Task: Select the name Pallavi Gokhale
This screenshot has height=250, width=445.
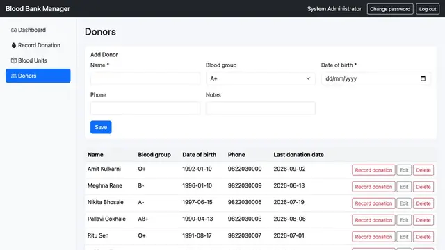Action: pyautogui.click(x=106, y=219)
